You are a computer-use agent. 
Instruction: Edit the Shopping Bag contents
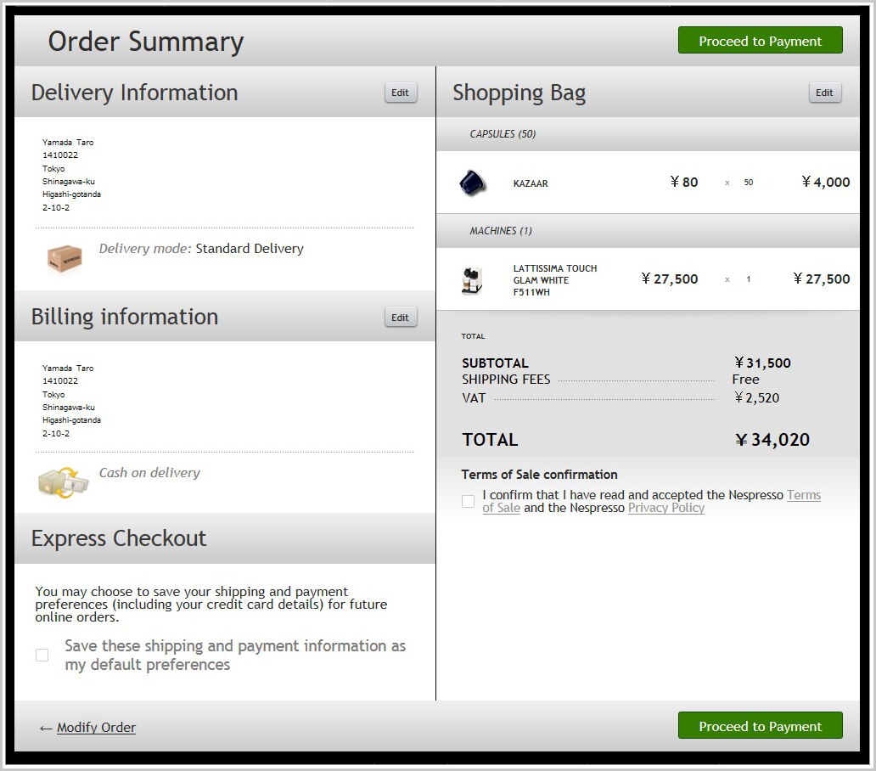coord(824,93)
